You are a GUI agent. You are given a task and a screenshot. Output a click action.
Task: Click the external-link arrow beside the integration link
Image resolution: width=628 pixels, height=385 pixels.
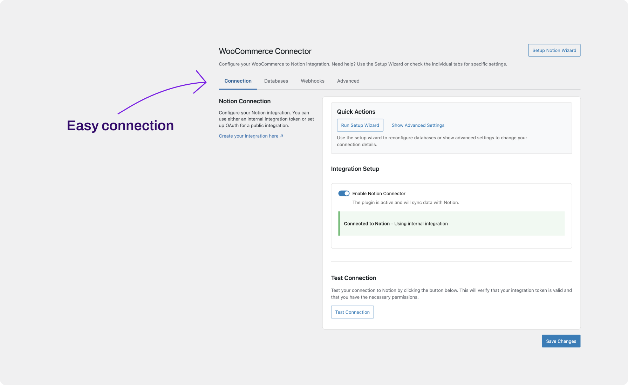[x=281, y=136]
